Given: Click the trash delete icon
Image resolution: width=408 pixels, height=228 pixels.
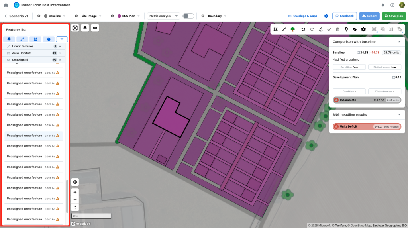Looking at the screenshot, I should click(x=338, y=29).
